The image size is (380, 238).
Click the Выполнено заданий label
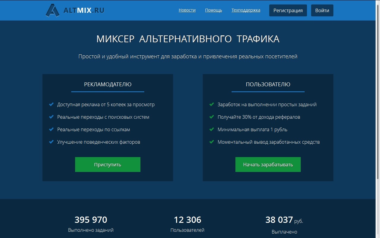[91, 230]
